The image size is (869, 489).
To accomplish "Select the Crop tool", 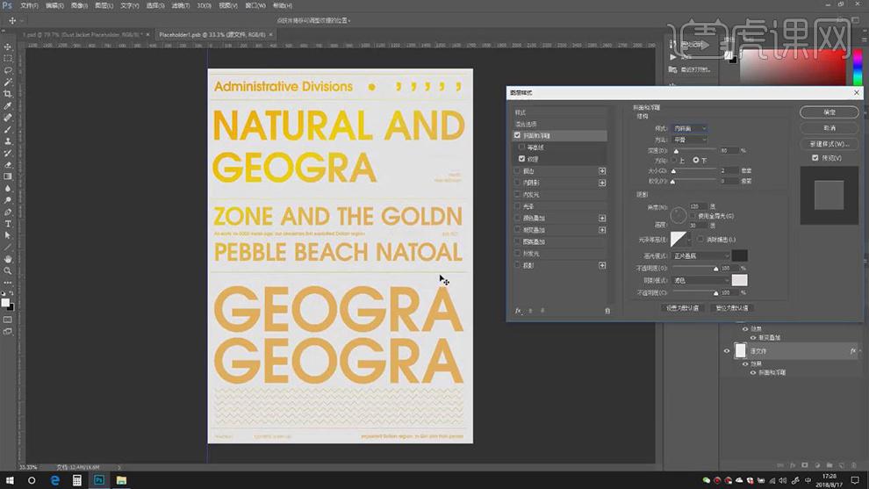I will click(8, 94).
